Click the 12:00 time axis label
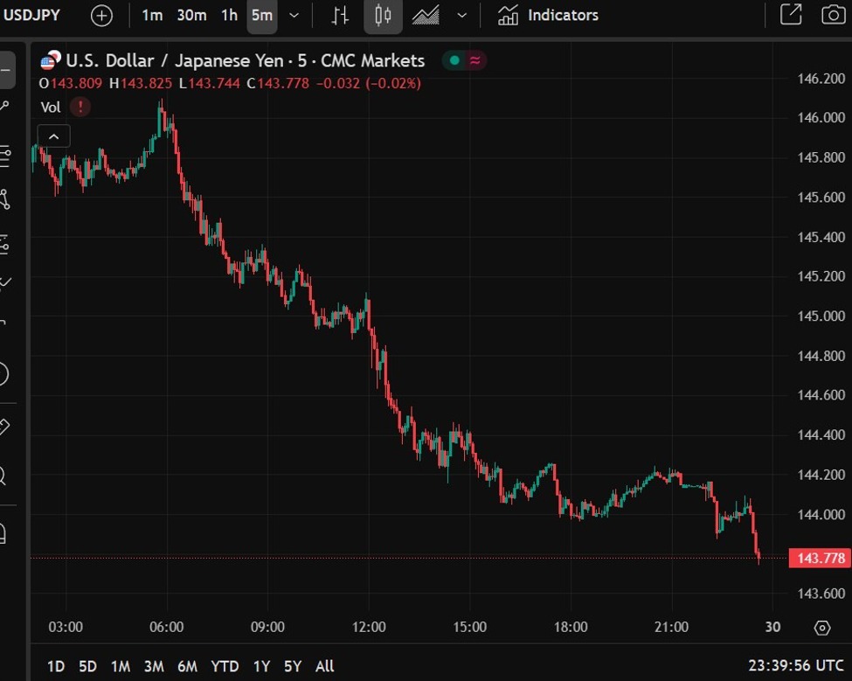This screenshot has width=852, height=681. pos(369,627)
